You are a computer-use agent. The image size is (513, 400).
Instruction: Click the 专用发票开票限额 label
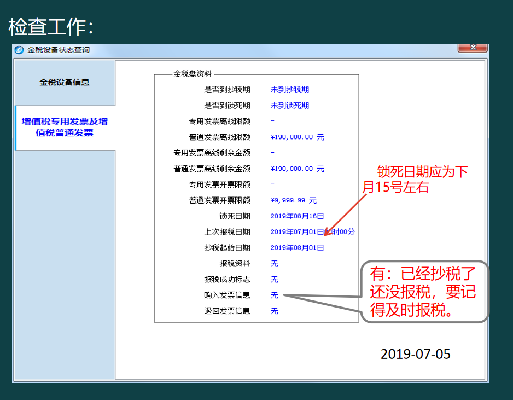219,184
